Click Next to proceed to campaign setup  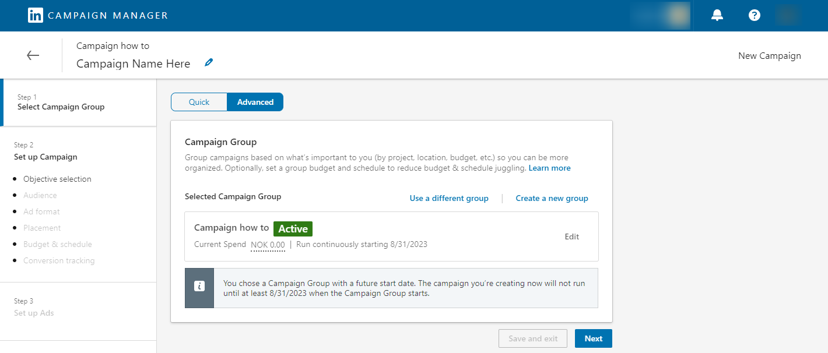[x=593, y=338]
